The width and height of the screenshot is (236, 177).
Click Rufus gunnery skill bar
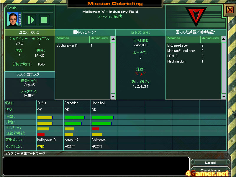pos(45,117)
